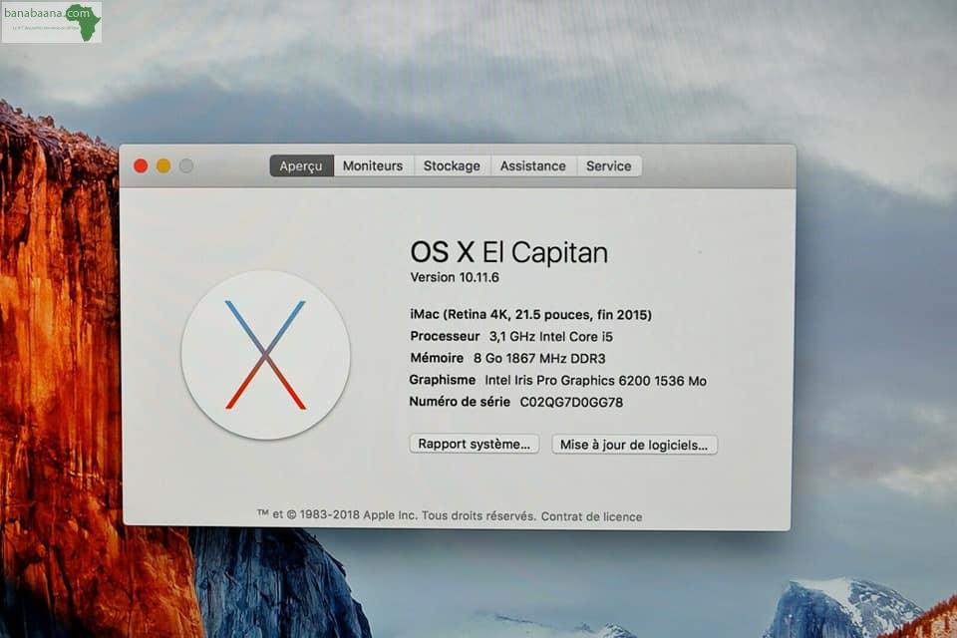Select the Assistance tab
This screenshot has width=957, height=638.
coord(532,166)
